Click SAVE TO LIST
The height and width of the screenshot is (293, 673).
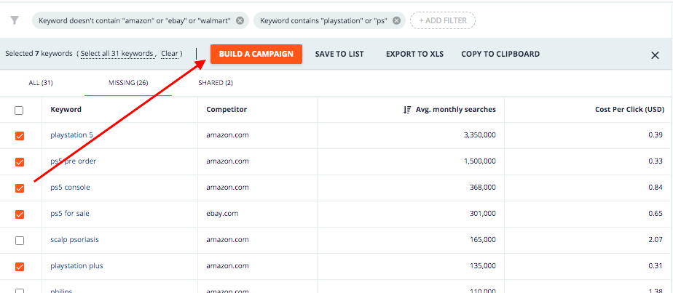(x=339, y=54)
